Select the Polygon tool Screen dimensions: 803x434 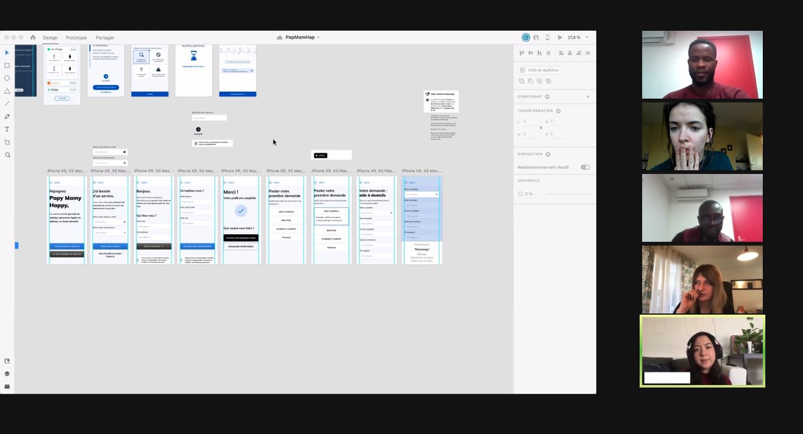coord(7,91)
